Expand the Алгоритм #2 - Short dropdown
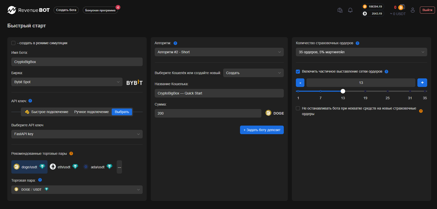This screenshot has height=209, width=437. [219, 52]
